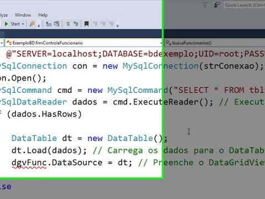The height and width of the screenshot is (199, 265).
Task: Click the 'SqlConnection' type at line start
Action: tap(33, 66)
